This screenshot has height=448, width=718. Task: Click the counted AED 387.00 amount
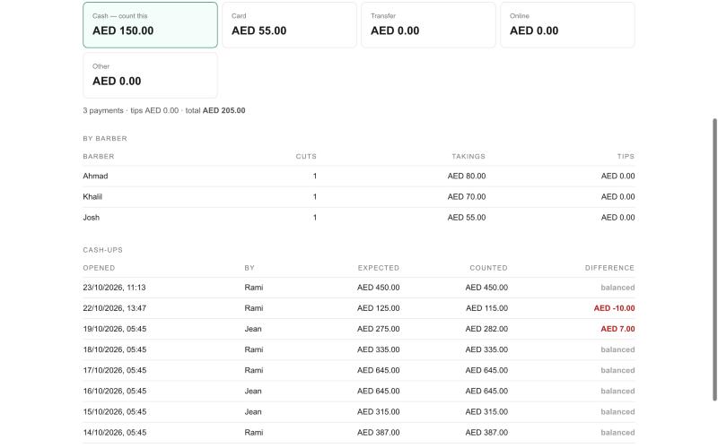click(486, 433)
